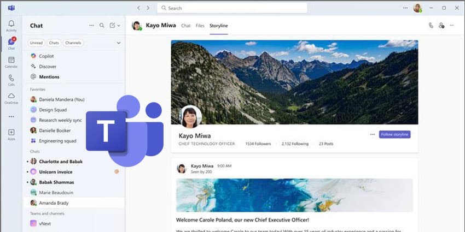Viewport: 465px width, 232px height.
Task: Open OneDrive cloud icon in sidebar
Action: point(11,96)
